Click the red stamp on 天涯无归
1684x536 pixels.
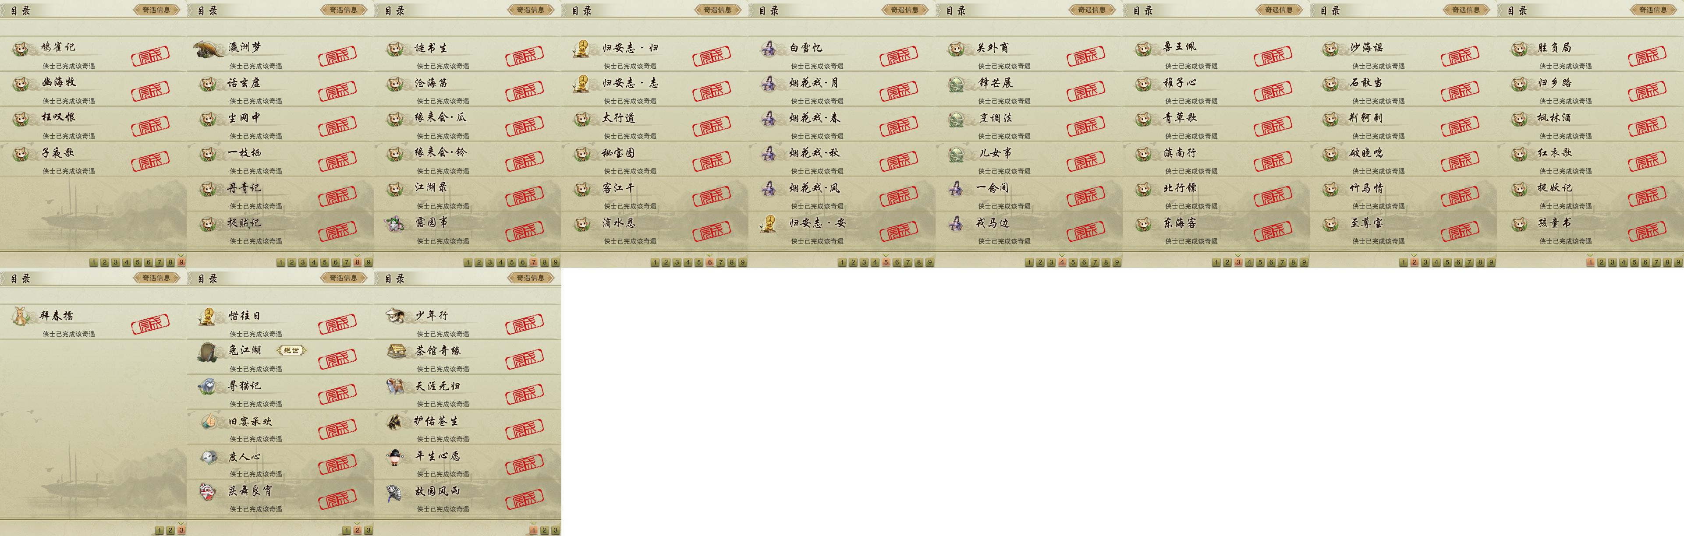[x=524, y=395]
